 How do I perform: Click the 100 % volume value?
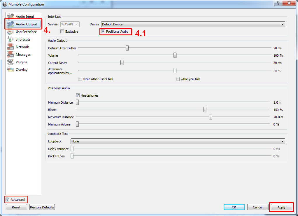click(278, 55)
